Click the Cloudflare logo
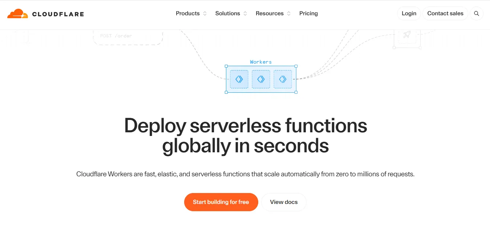Screen dimensions: 490x229 tap(45, 14)
